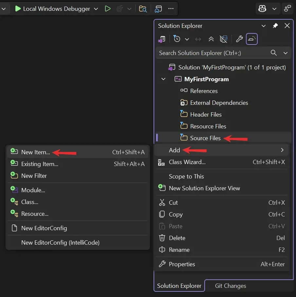Choose Delete from context menu
This screenshot has height=297, width=296.
pos(222,238)
